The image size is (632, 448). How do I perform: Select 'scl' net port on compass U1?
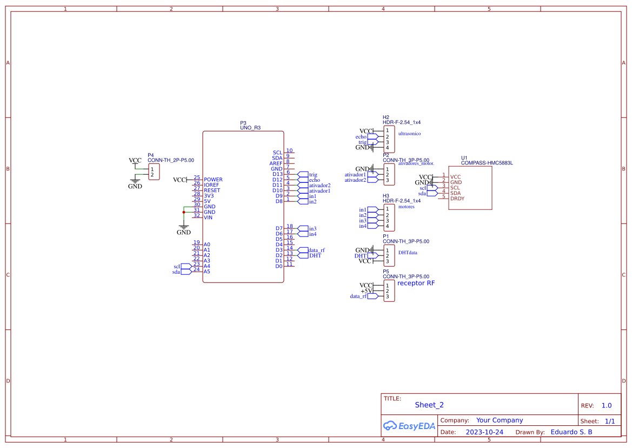pos(429,188)
